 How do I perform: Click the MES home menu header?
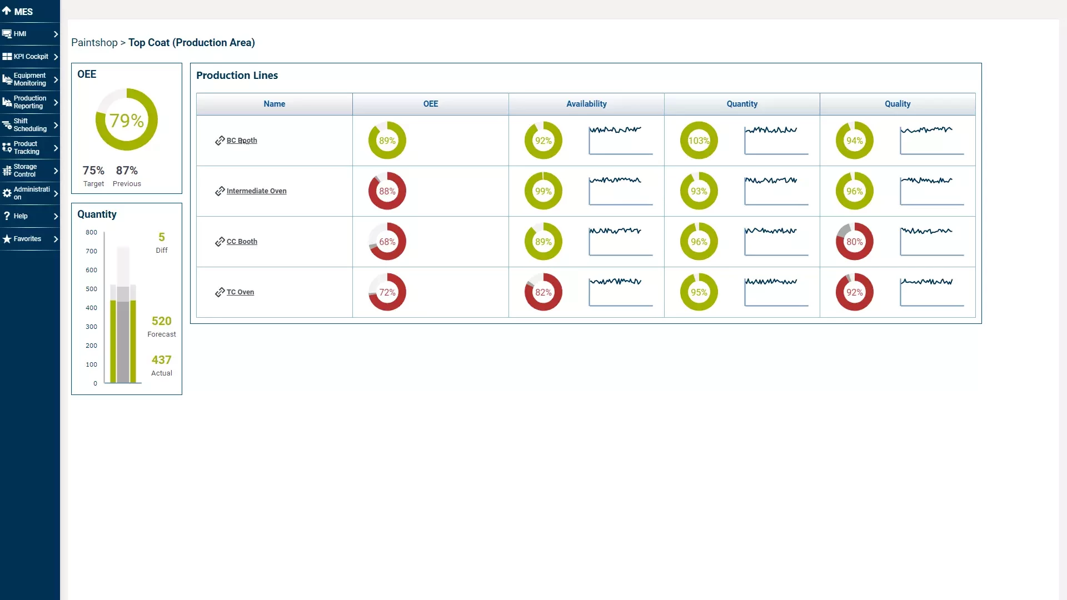point(19,11)
